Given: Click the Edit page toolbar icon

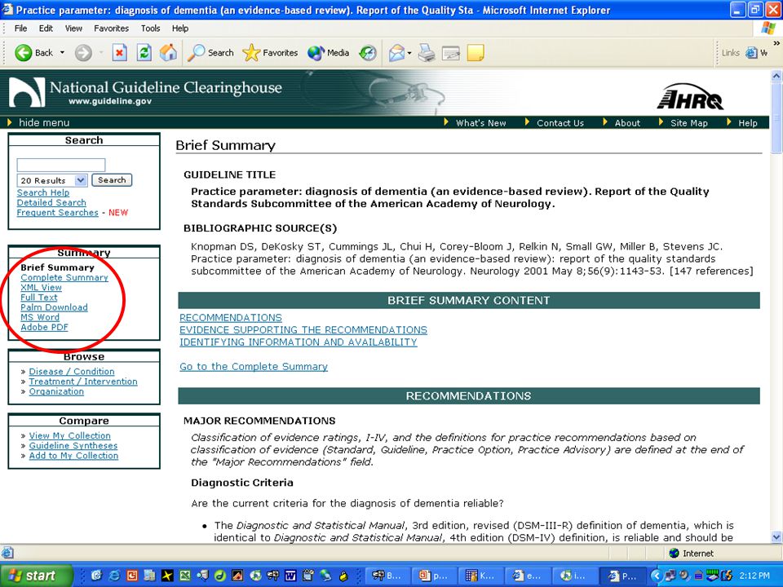Looking at the screenshot, I should click(451, 52).
